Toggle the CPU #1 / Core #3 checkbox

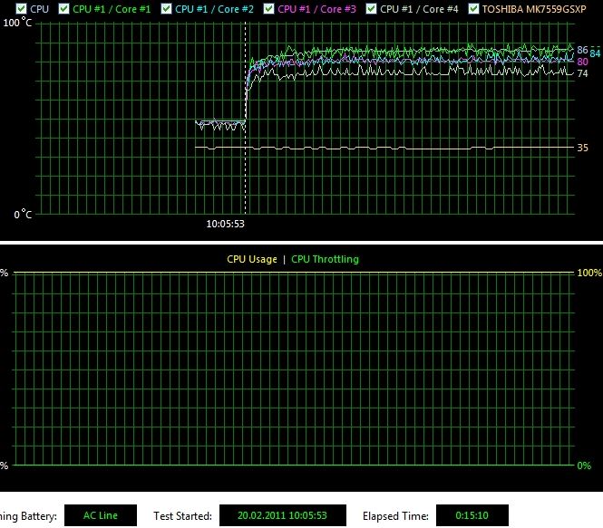269,8
